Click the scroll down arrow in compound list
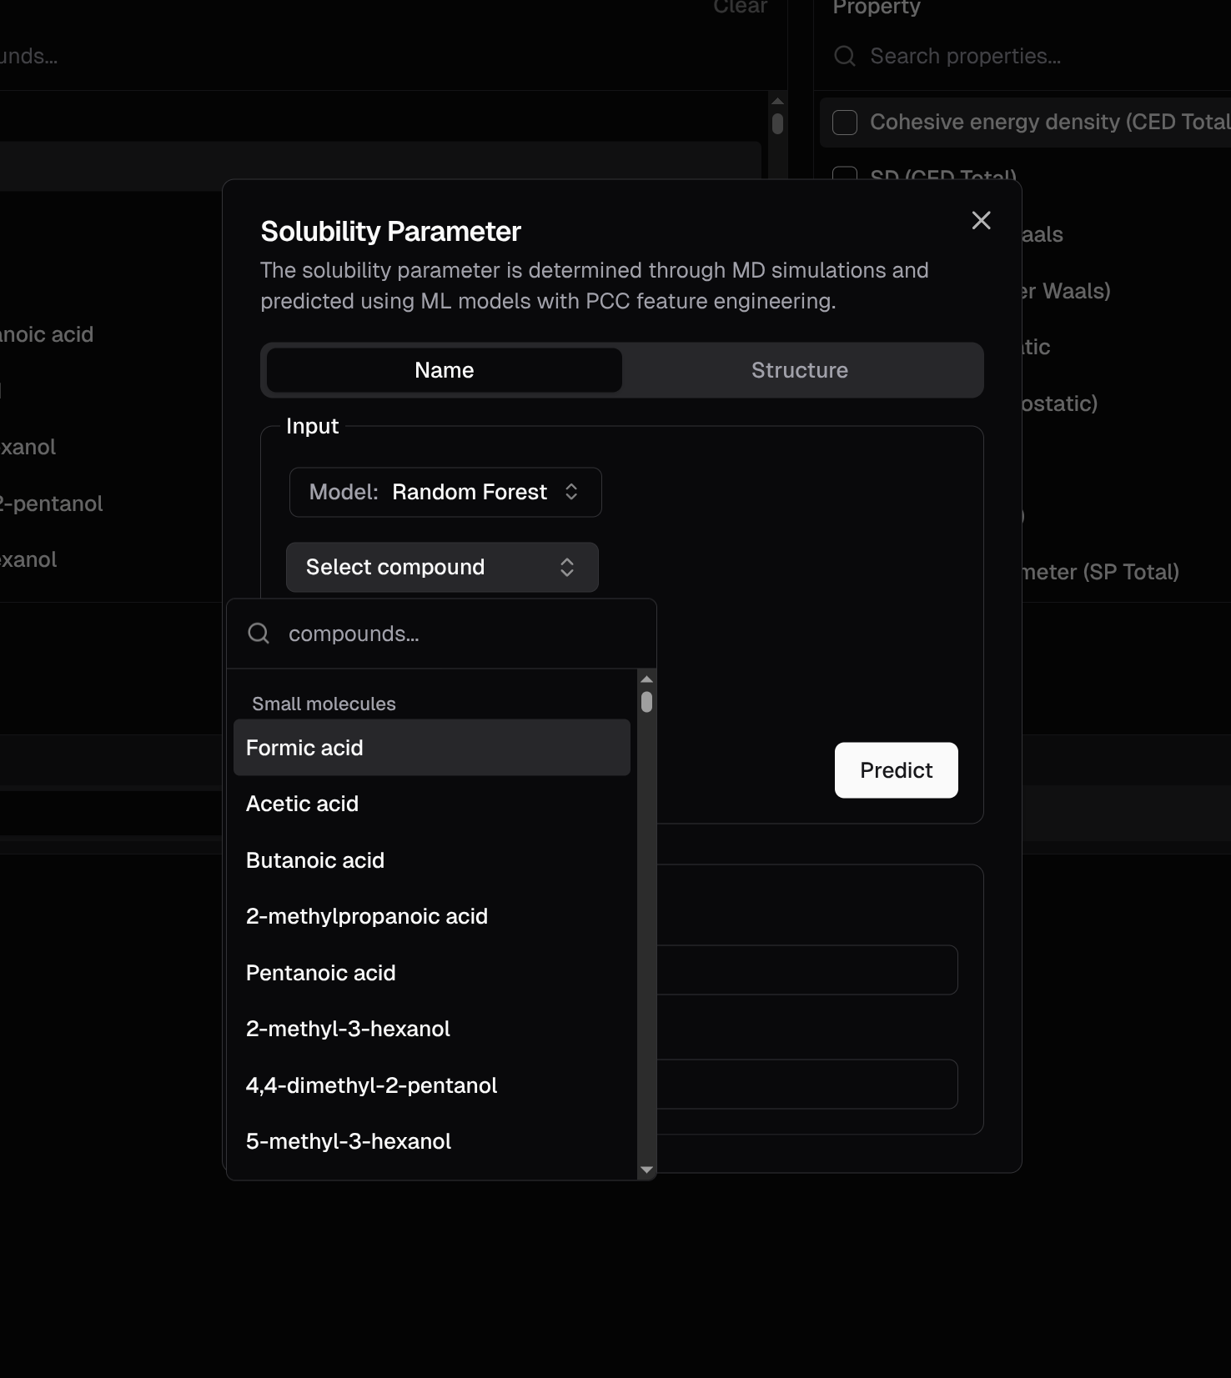Screen dimensions: 1231x1378 (646, 1170)
